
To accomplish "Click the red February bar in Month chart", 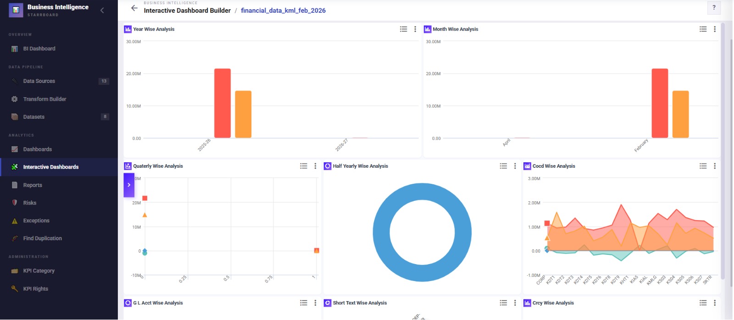I will click(x=660, y=103).
